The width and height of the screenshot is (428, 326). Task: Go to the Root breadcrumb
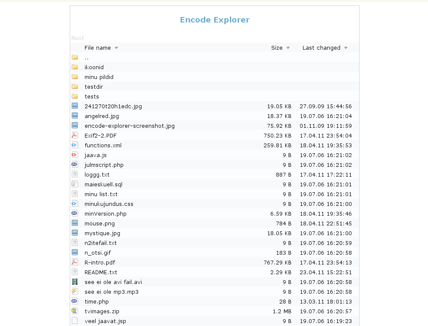click(x=77, y=38)
